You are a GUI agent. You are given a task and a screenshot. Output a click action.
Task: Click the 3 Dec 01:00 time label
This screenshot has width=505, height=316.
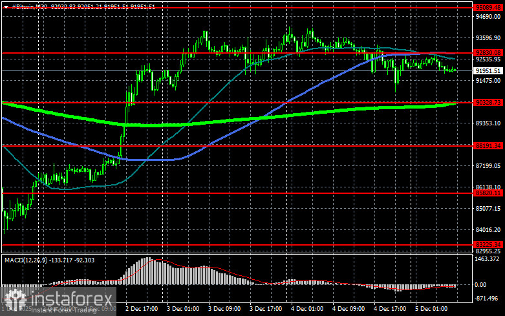tap(183, 309)
